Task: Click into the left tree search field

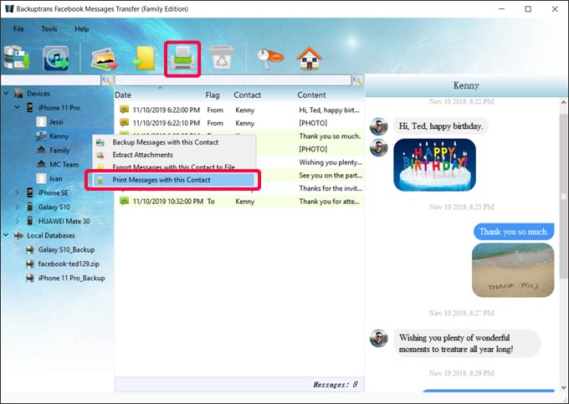Action: click(51, 79)
